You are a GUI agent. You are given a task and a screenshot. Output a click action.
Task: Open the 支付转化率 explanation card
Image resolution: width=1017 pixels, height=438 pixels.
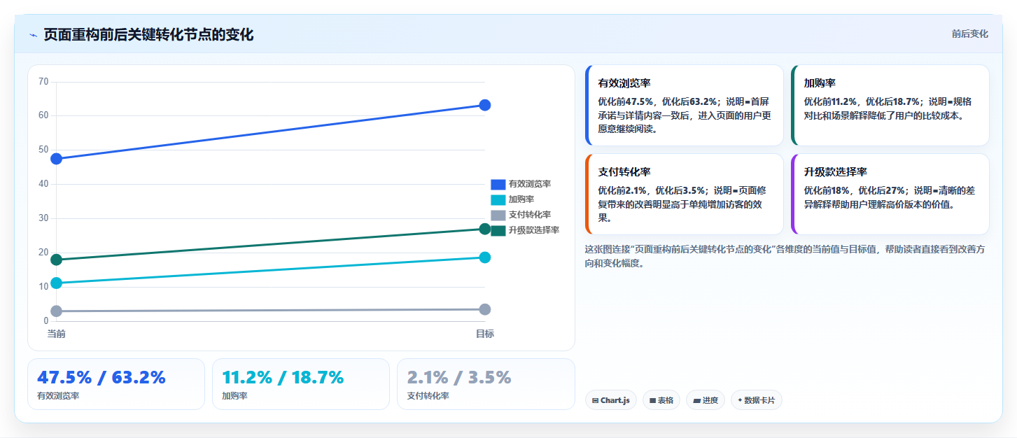[x=684, y=194]
